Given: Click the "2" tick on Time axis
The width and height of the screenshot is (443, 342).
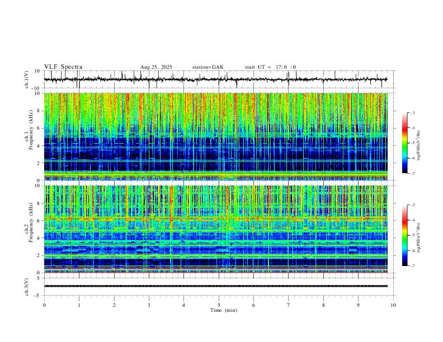Looking at the screenshot, I should coord(114,305).
